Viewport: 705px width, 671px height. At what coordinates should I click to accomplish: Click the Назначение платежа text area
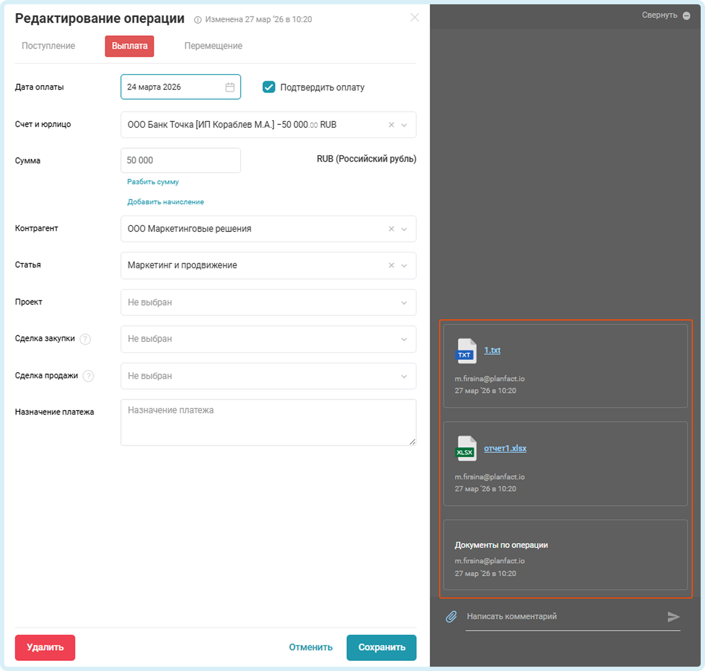(x=268, y=422)
